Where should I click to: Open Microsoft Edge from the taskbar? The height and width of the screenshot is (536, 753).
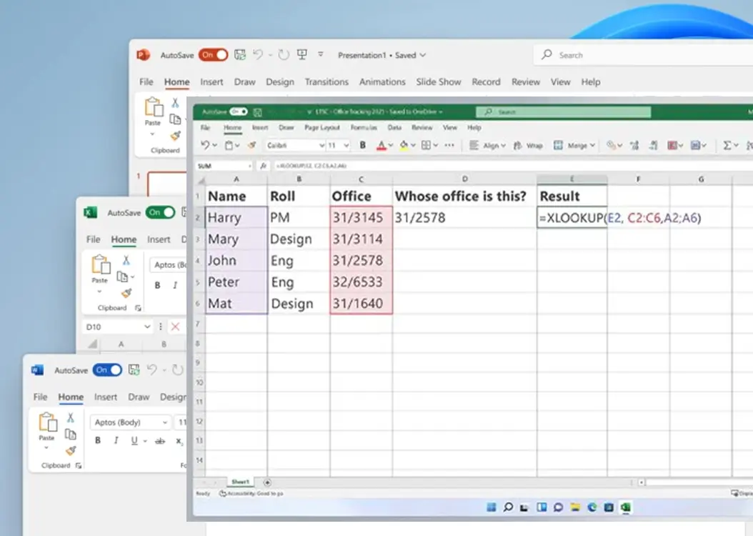point(592,507)
